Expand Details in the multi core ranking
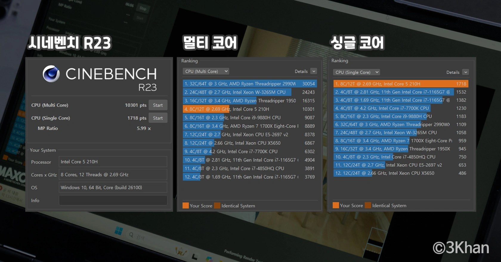This screenshot has height=262, width=501. 313,71
